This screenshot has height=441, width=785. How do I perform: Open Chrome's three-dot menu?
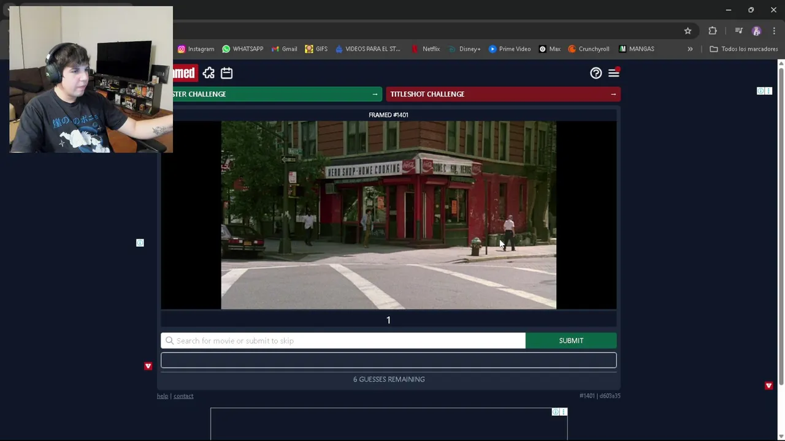(x=775, y=31)
